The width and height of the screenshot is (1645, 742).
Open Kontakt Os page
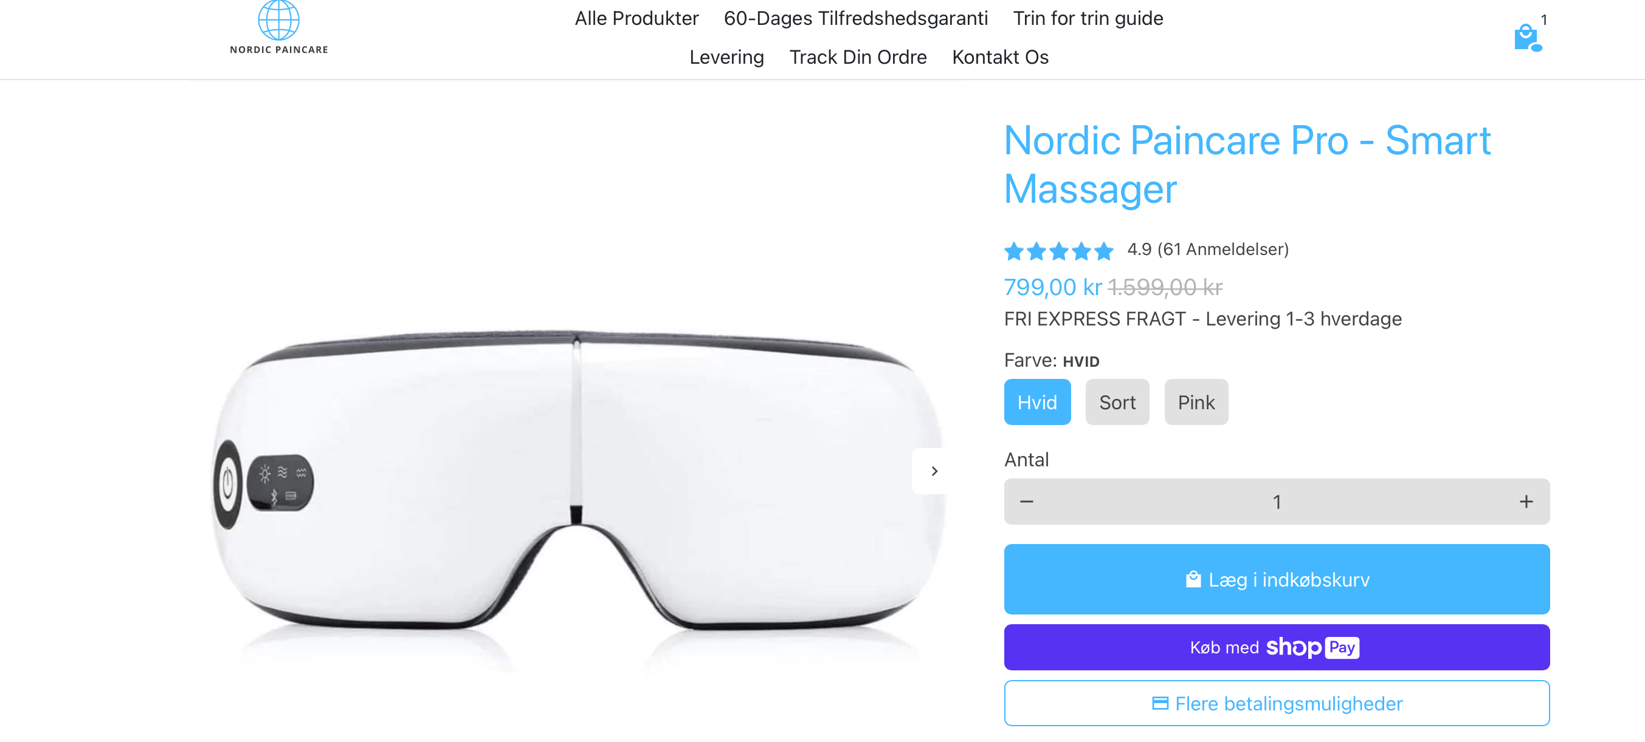pos(1000,58)
